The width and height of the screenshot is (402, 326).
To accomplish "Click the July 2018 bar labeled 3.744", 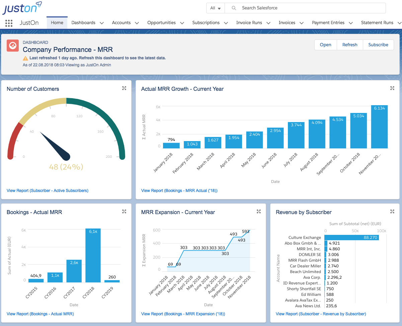I will click(296, 135).
